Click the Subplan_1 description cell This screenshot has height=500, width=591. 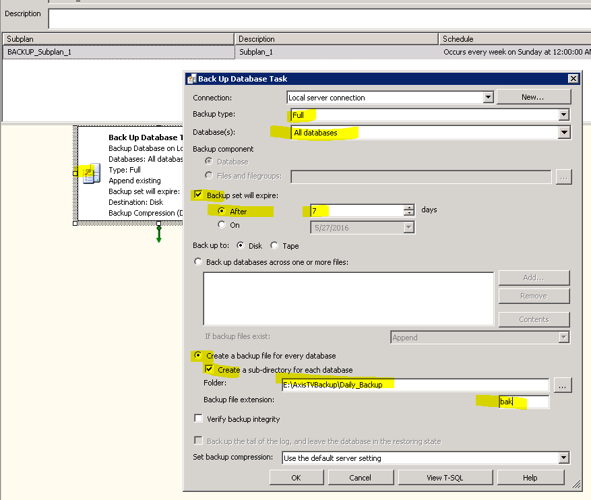click(336, 52)
